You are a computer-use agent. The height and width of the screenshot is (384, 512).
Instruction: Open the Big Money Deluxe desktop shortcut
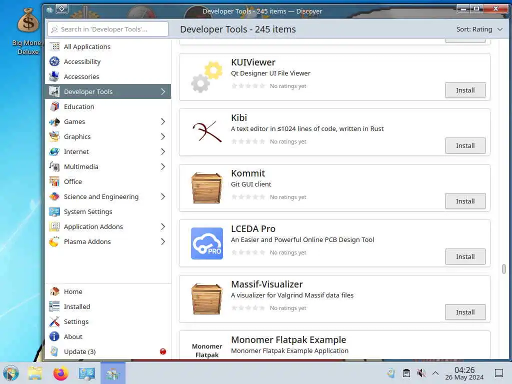28,32
